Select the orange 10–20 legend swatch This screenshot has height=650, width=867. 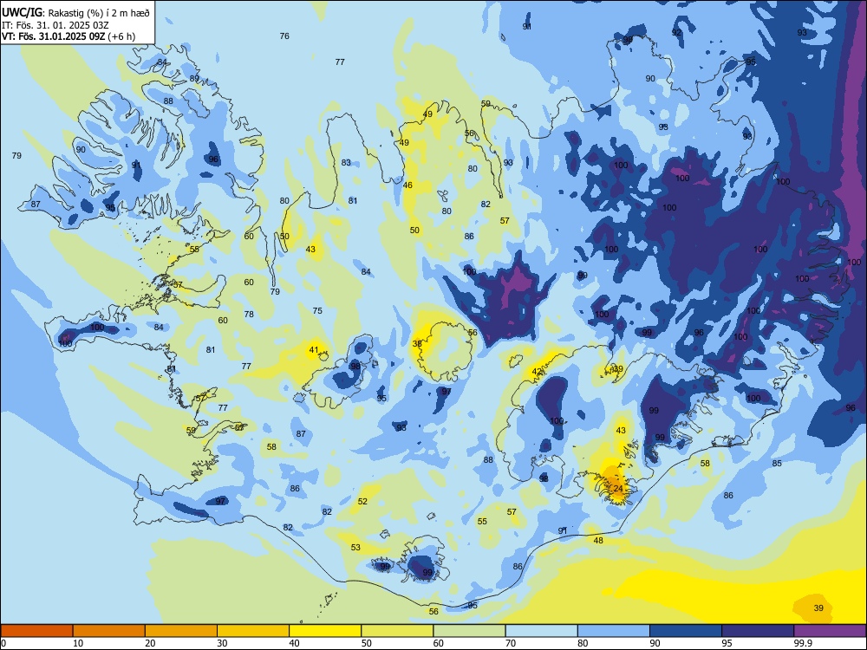109,631
